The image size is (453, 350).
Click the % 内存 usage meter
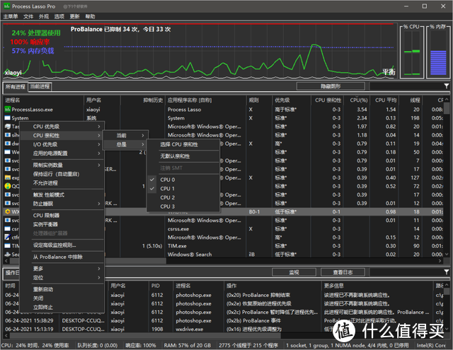point(438,52)
